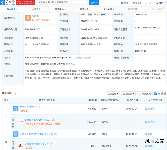167x150 pixels.
Task: Switch to the 企业发展 tab
Action: pyautogui.click(x=109, y=9)
